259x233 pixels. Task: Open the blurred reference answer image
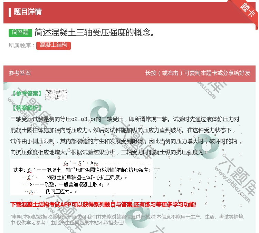coord(56,94)
